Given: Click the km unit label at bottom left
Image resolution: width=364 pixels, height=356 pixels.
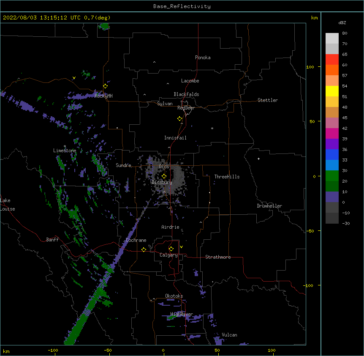Looking at the screenshot, I should 6,351.
